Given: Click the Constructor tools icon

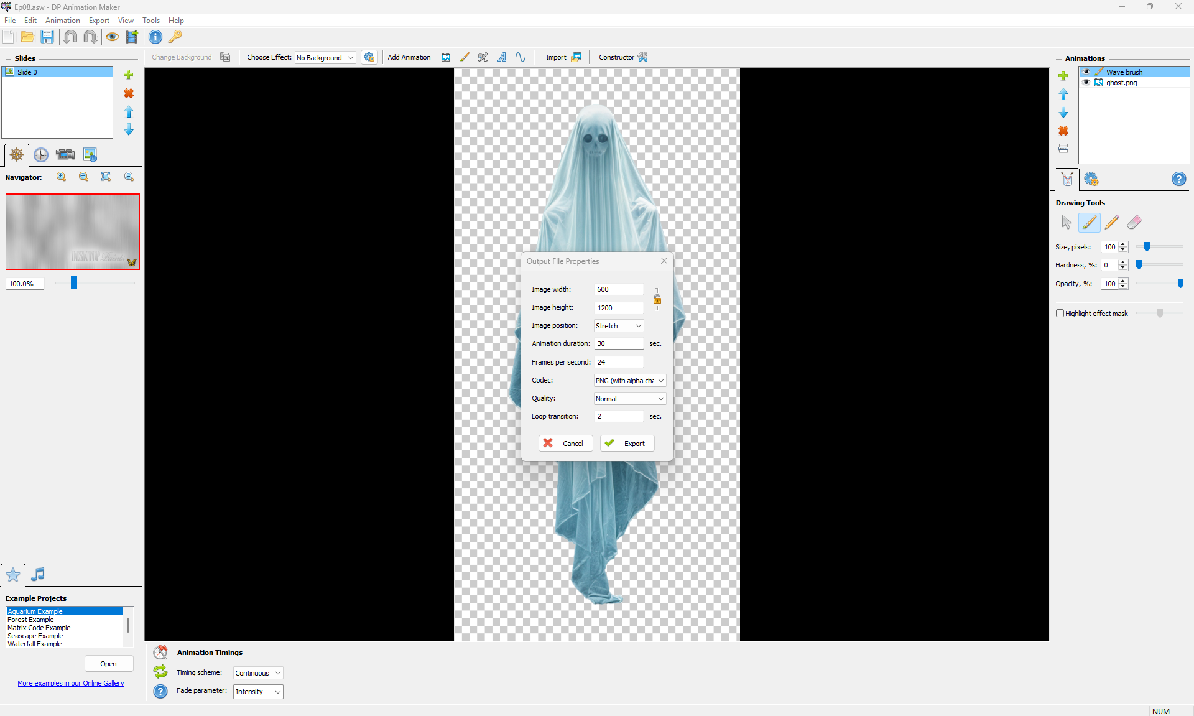Looking at the screenshot, I should 643,57.
